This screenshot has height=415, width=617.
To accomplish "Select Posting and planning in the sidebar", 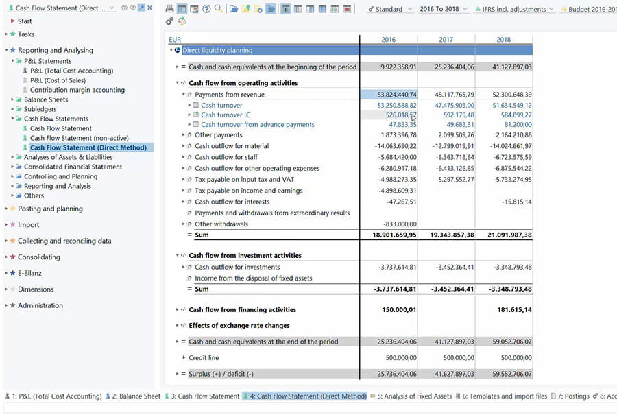I will [x=50, y=209].
